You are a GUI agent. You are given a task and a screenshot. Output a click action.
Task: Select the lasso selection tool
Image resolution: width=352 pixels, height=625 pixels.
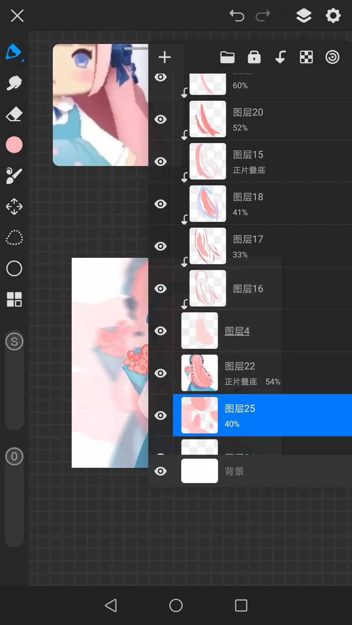coord(14,238)
